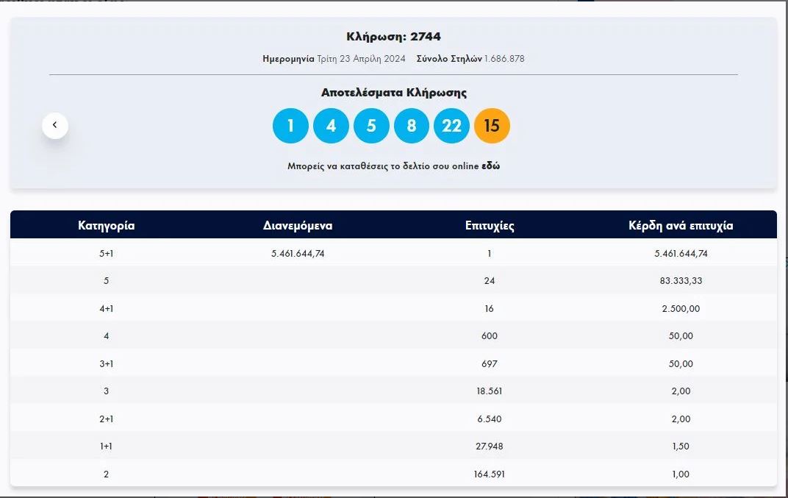
Task: Click the draw date Τρίτη 23 Απρίλη 2024
Action: (361, 59)
